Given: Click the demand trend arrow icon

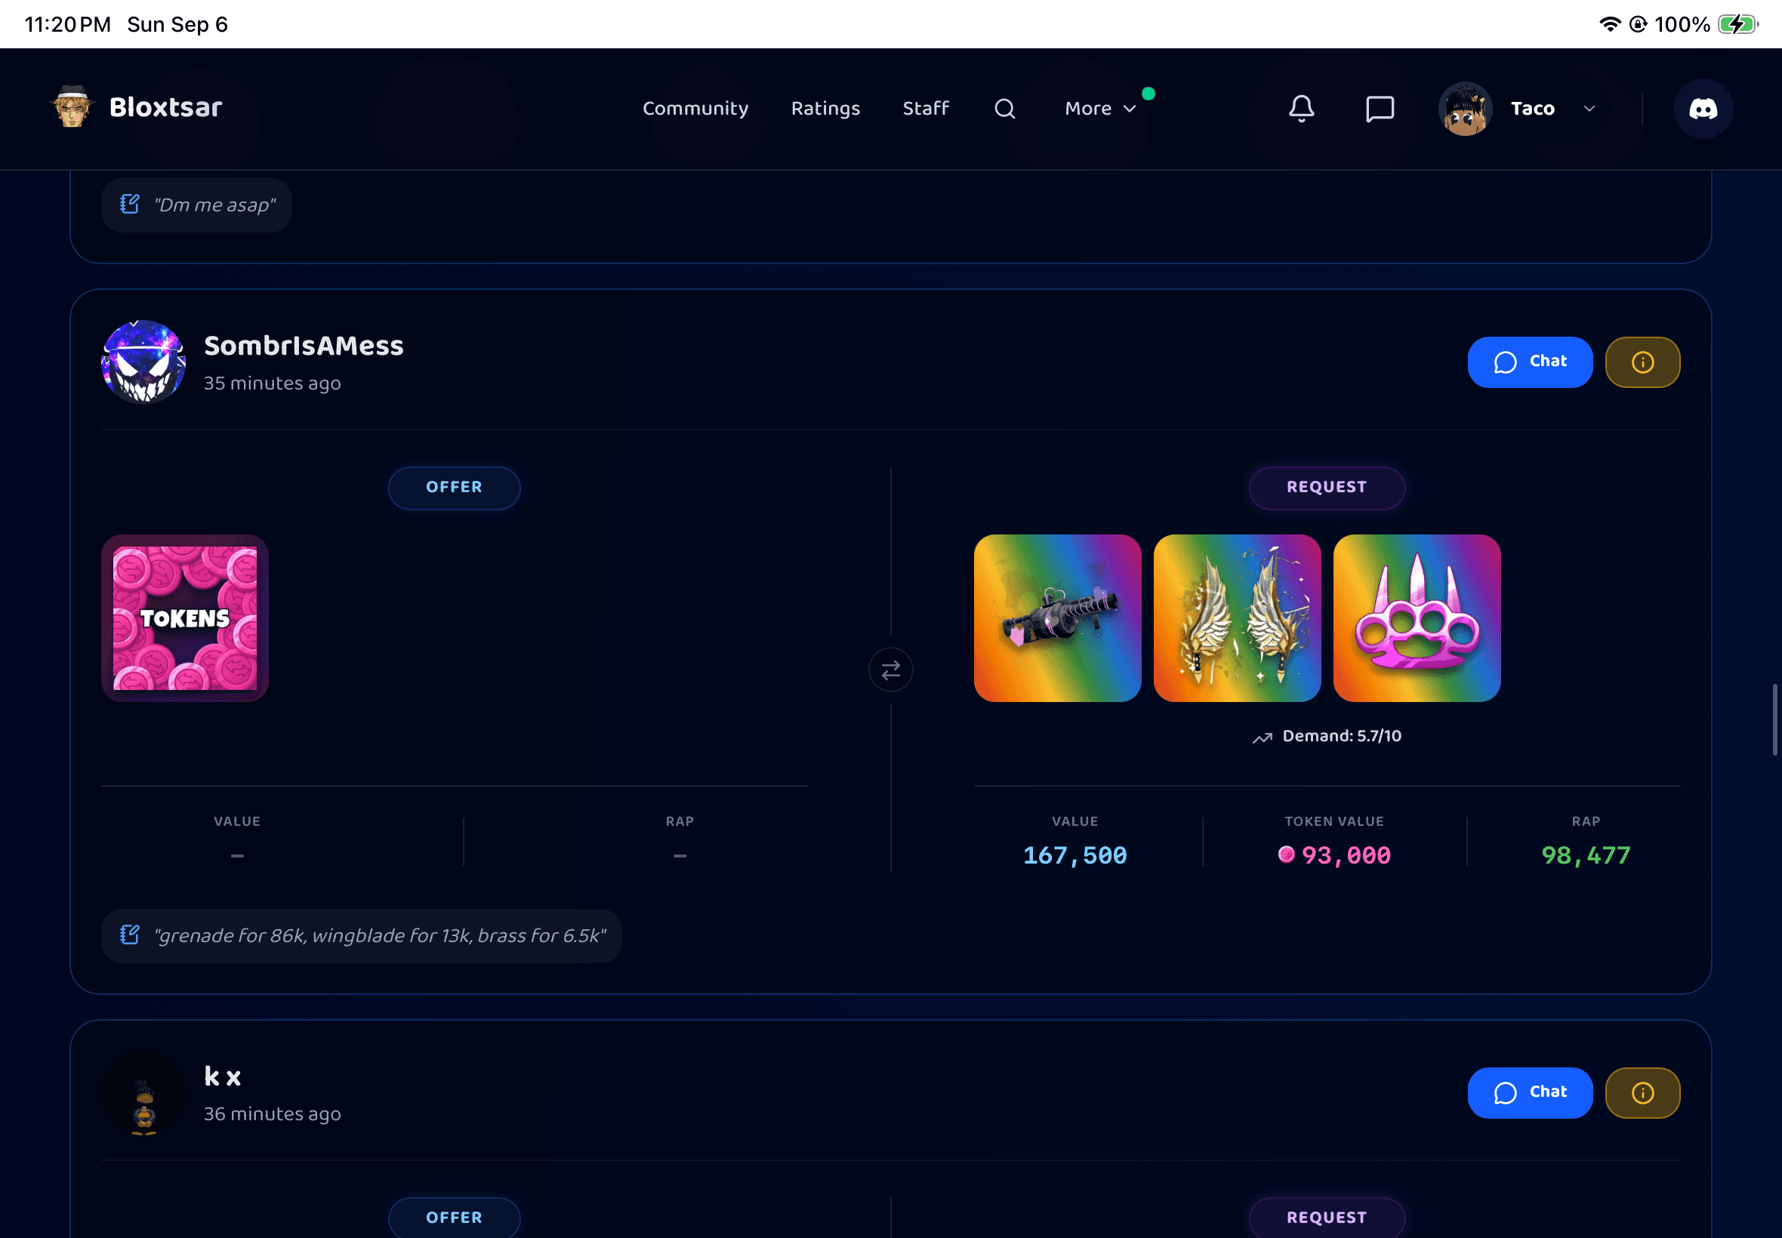Looking at the screenshot, I should pos(1262,737).
